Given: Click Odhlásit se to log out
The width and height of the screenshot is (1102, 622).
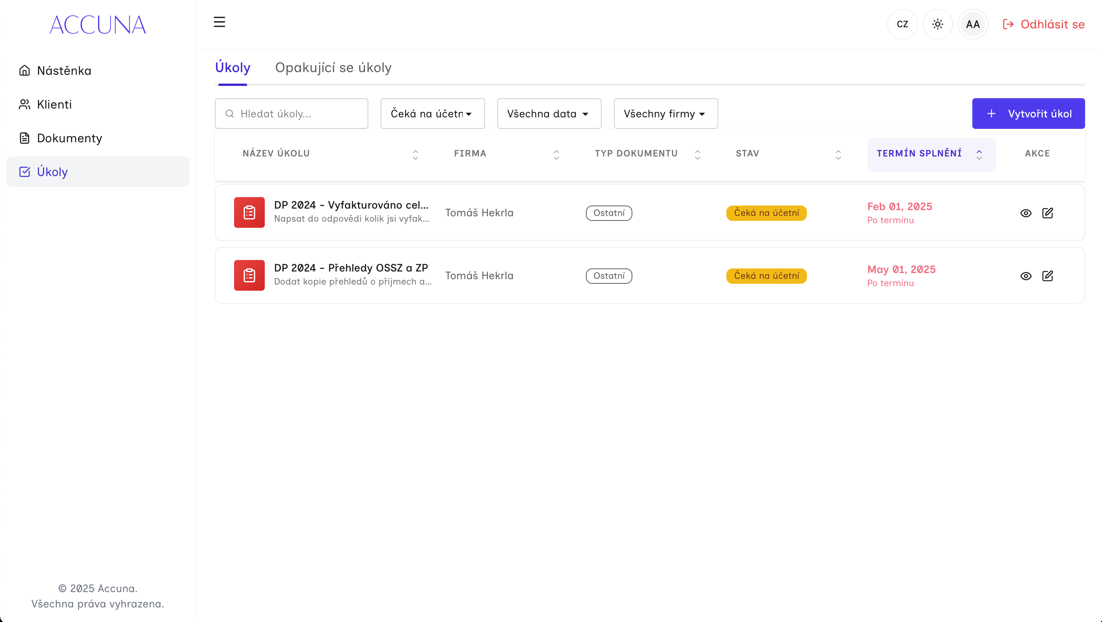Looking at the screenshot, I should 1043,25.
